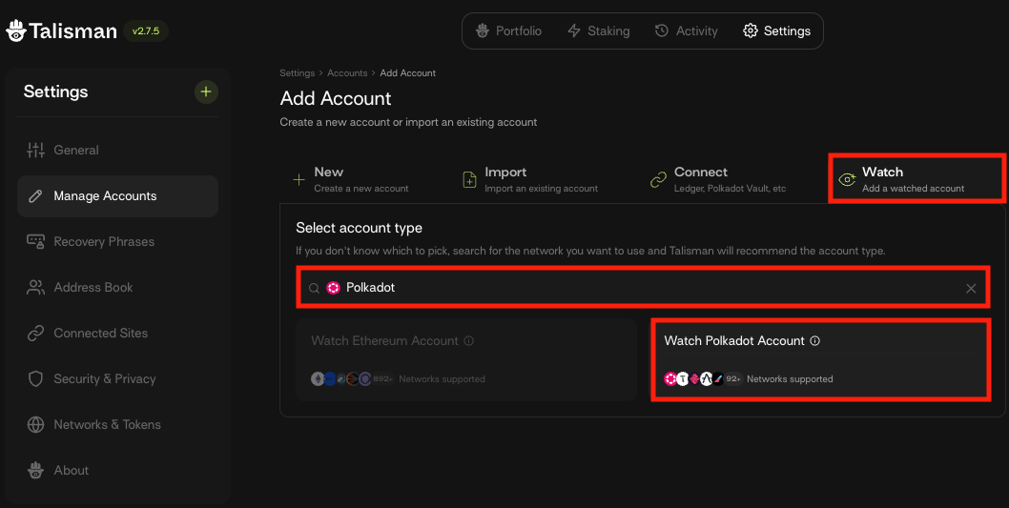Click the green plus add-account button
The width and height of the screenshot is (1009, 508).
click(206, 91)
